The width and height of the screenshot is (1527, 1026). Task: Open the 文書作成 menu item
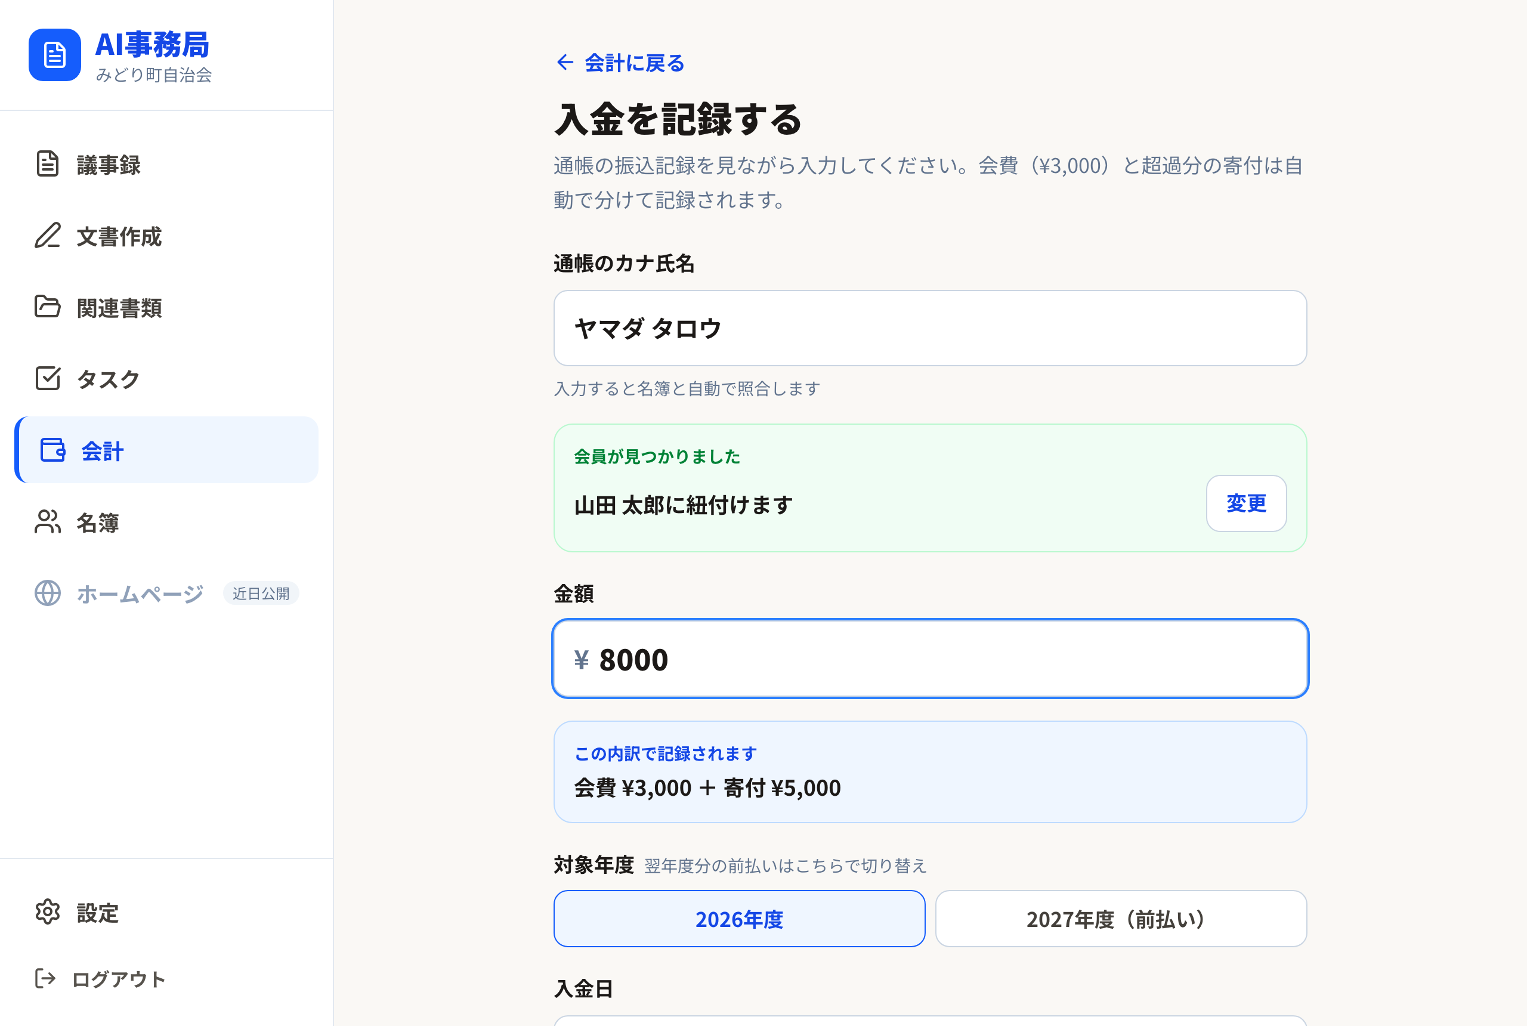[166, 236]
